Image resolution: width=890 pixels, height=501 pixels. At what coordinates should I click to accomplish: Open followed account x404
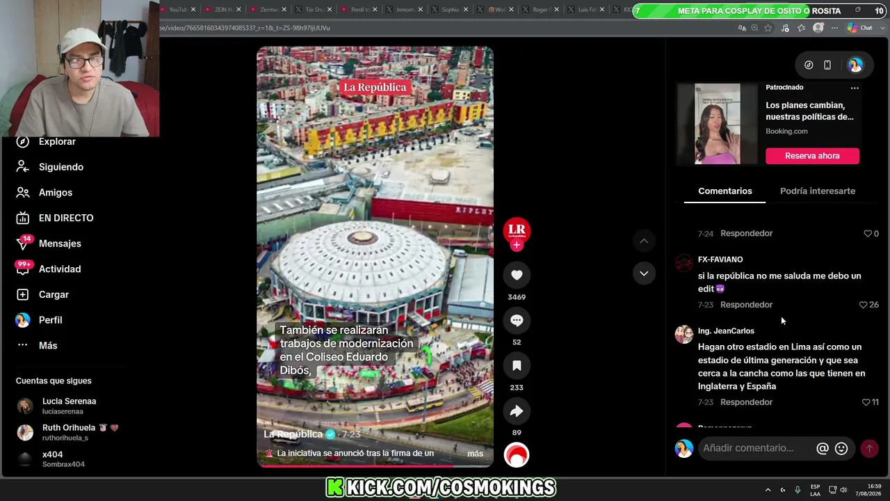(50, 459)
